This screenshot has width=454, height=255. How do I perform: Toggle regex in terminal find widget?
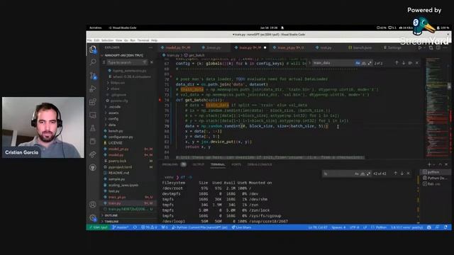(x=368, y=174)
